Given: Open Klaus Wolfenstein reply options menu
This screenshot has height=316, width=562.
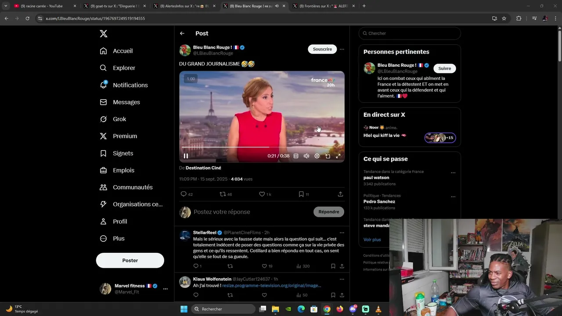Looking at the screenshot, I should (x=342, y=279).
